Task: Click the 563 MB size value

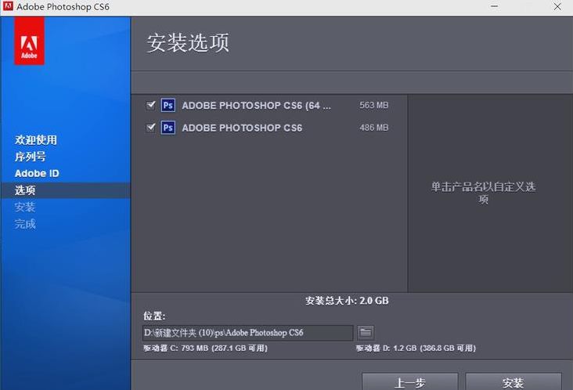Action: [x=373, y=105]
